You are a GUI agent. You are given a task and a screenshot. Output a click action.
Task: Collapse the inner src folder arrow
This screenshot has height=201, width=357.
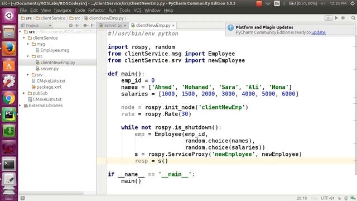coord(28,56)
